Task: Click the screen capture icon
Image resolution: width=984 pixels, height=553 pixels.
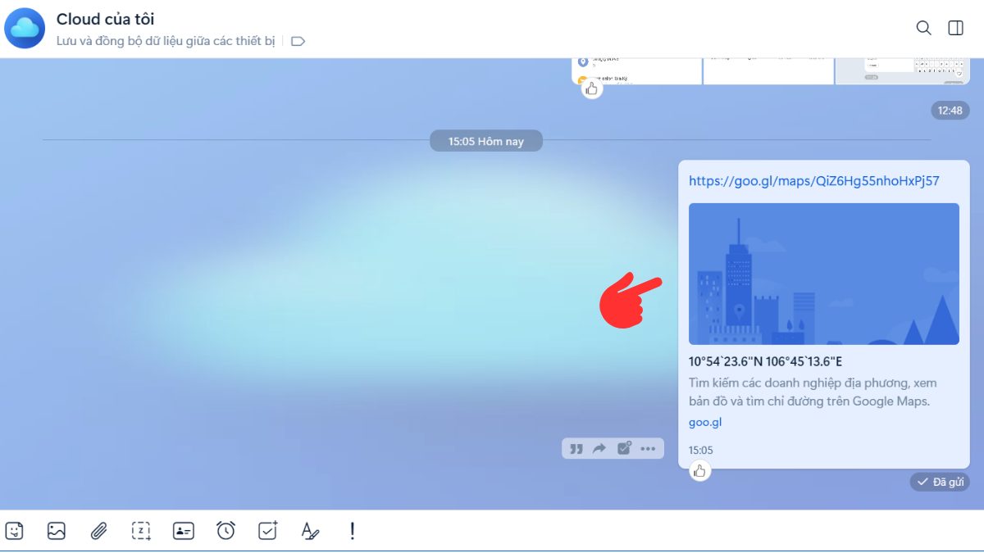Action: 141,531
